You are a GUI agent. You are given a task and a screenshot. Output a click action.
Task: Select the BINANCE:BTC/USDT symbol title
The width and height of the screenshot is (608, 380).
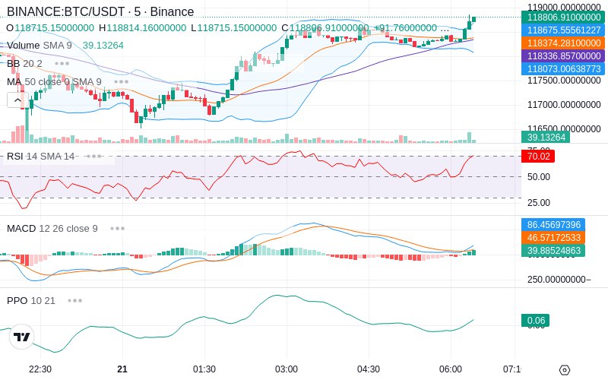tap(65, 11)
